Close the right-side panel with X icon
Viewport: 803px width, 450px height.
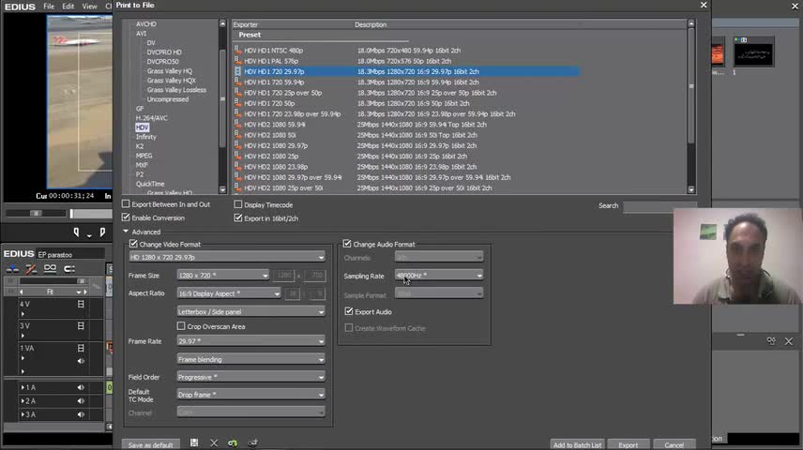[x=789, y=341]
